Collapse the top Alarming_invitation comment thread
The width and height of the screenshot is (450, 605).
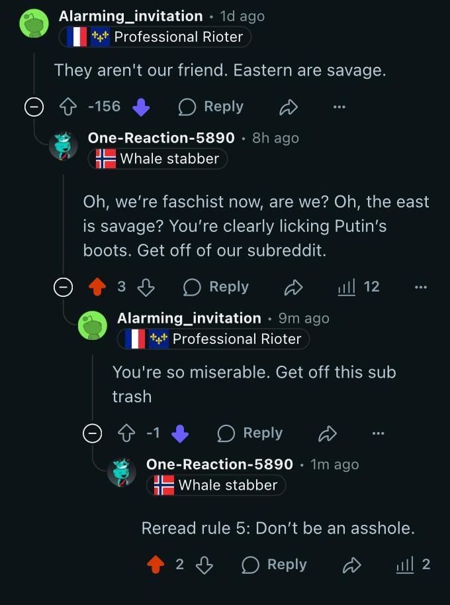(34, 107)
